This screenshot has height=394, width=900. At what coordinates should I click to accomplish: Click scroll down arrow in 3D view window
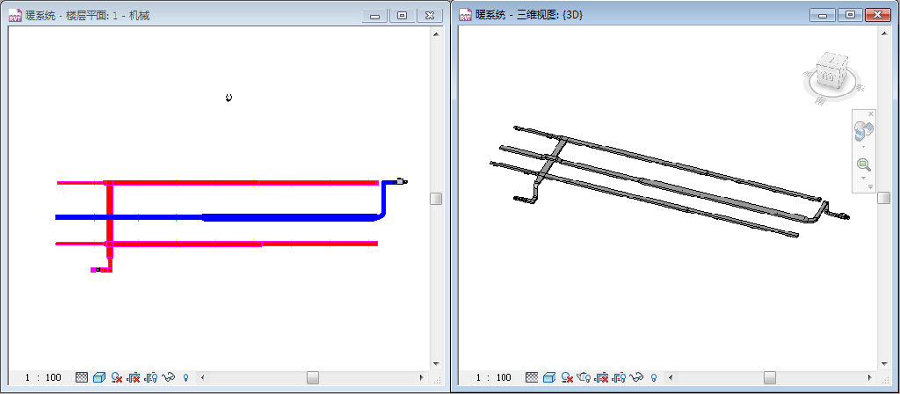884,364
